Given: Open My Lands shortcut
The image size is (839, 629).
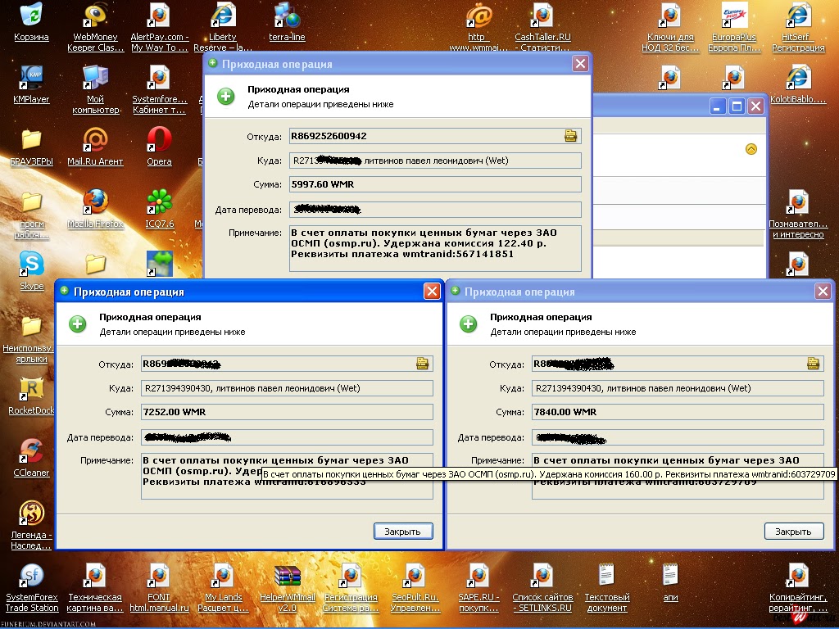Looking at the screenshot, I should click(223, 588).
